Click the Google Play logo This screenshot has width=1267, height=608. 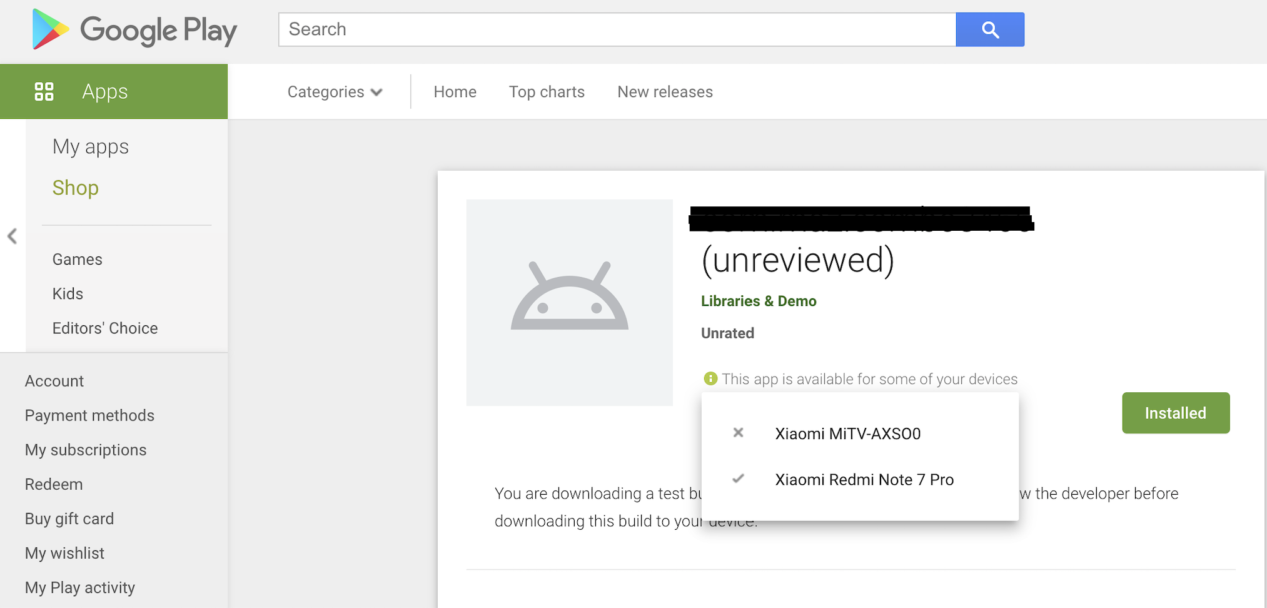(x=134, y=29)
